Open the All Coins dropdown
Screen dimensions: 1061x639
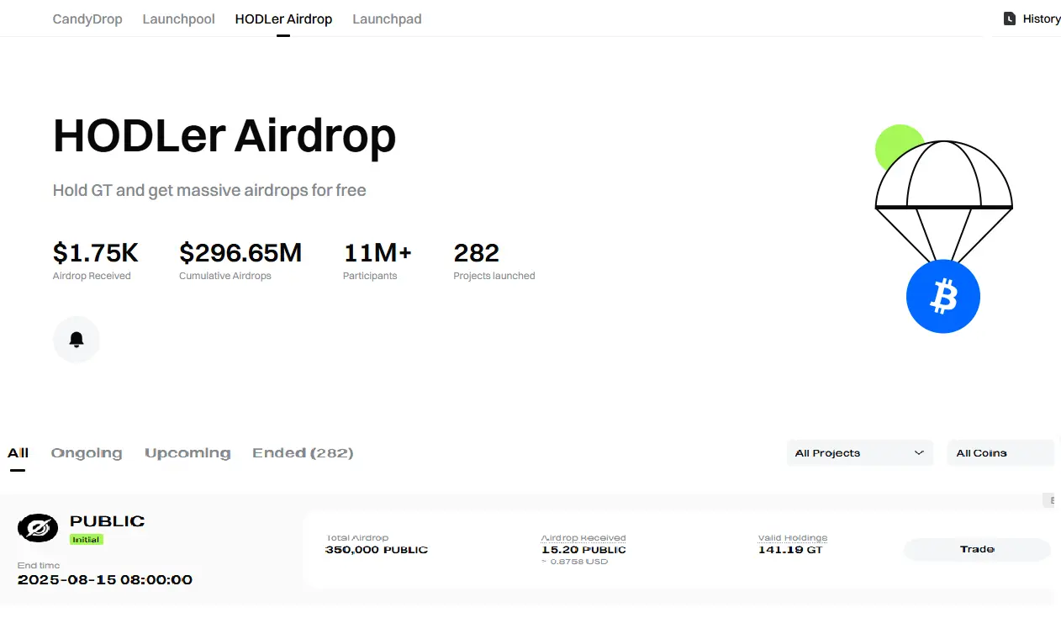click(x=1000, y=452)
